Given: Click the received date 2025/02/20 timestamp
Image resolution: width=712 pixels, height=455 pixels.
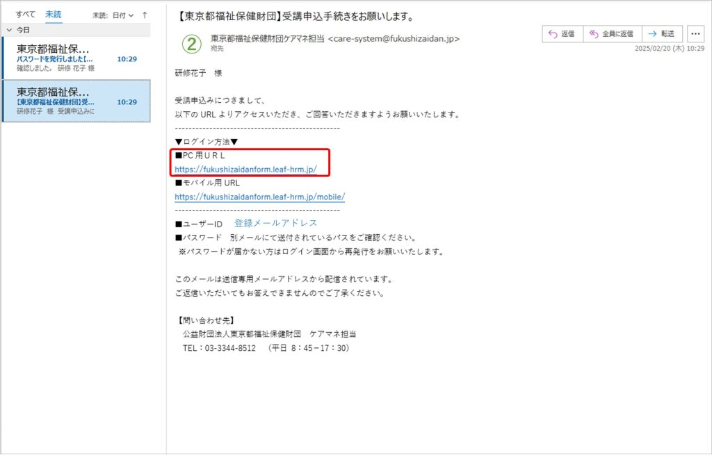Looking at the screenshot, I should click(x=669, y=49).
